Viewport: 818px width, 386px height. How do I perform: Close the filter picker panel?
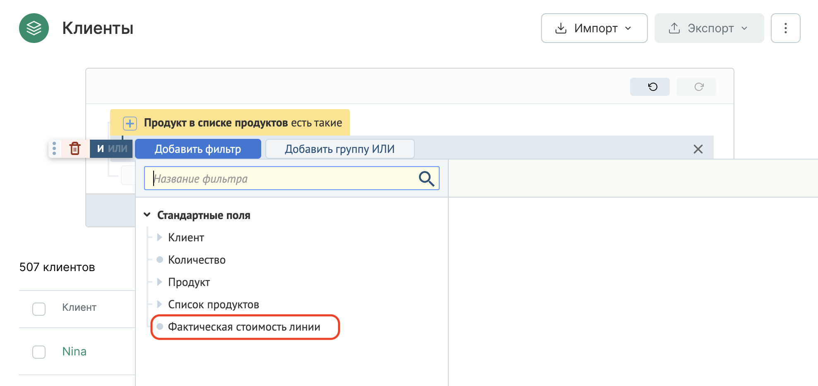[x=698, y=149]
